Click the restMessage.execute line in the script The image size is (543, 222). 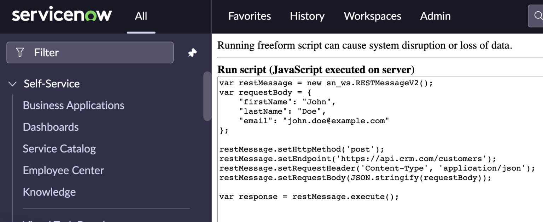click(309, 197)
